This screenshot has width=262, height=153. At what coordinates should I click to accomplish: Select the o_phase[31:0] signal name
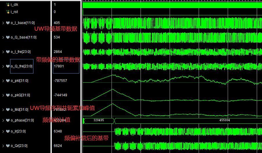[22, 120]
